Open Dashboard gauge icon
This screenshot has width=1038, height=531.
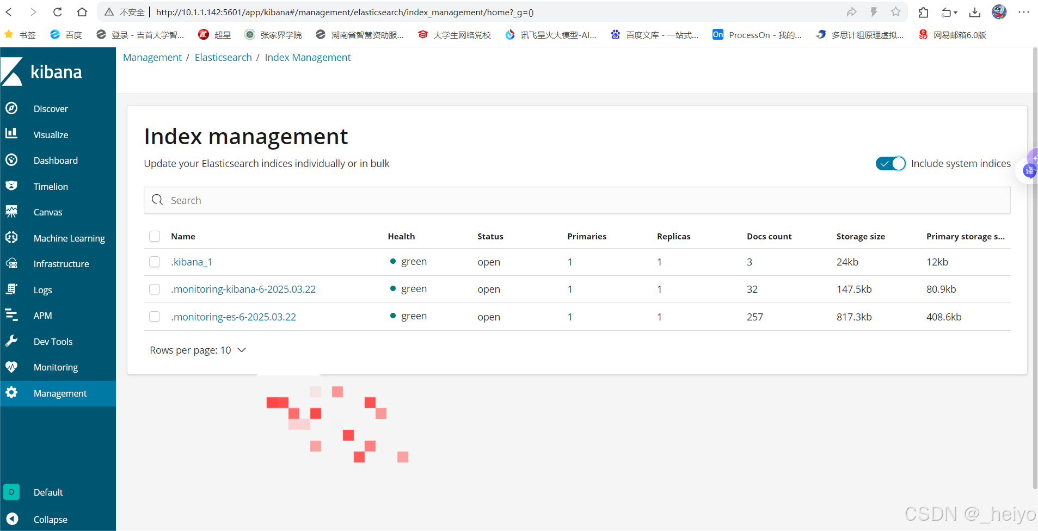(11, 160)
